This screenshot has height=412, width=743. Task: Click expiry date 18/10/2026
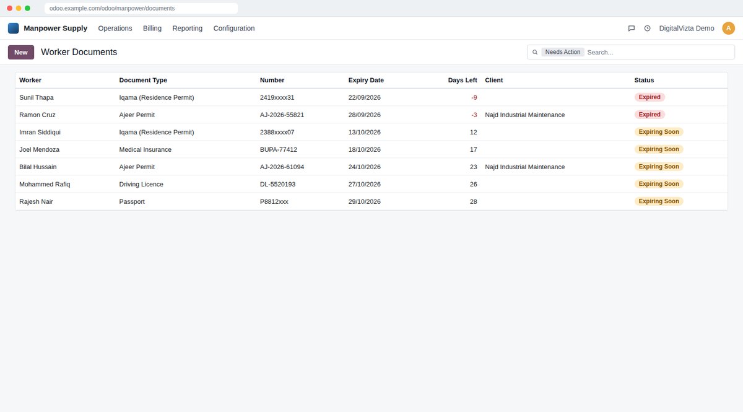click(365, 149)
